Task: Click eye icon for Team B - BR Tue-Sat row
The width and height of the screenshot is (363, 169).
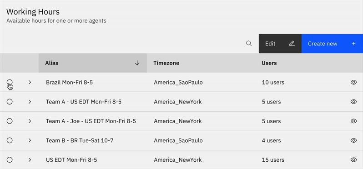Action: click(x=353, y=140)
